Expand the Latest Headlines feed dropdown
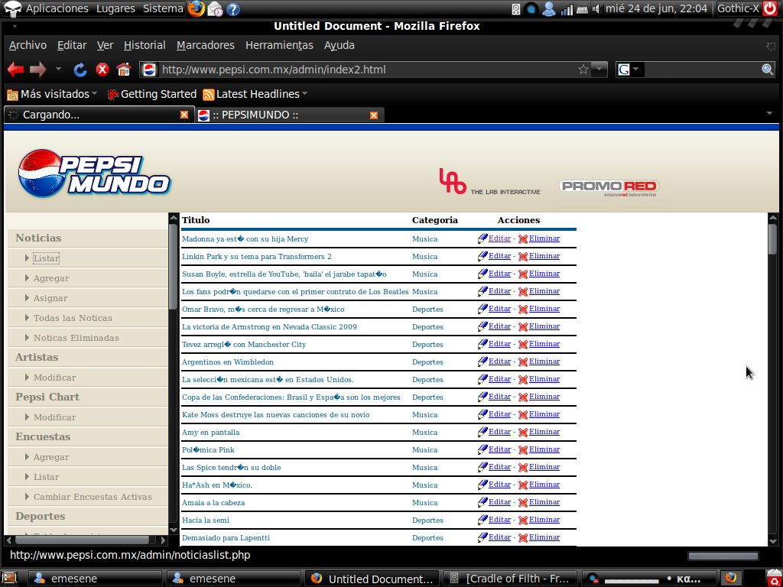The image size is (783, 587). [256, 94]
